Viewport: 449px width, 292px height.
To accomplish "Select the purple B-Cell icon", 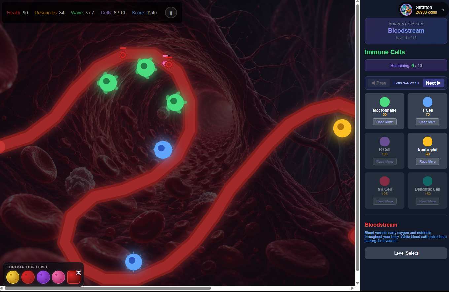I will pyautogui.click(x=385, y=142).
